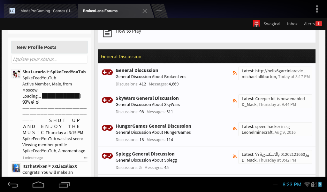Open the HungerGames General Discussion RSS feed

(x=235, y=128)
